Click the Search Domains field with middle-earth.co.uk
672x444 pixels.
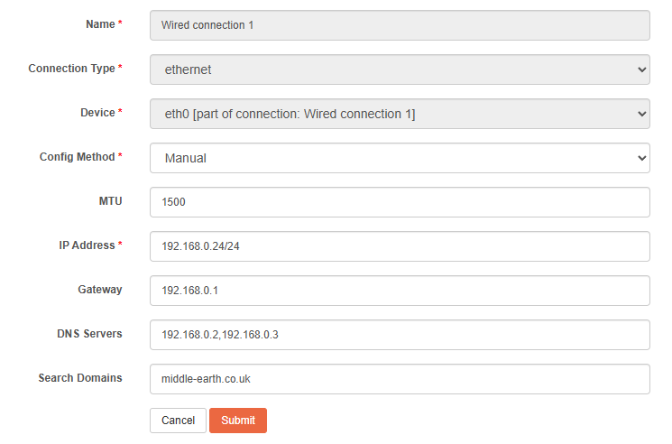[x=400, y=379]
